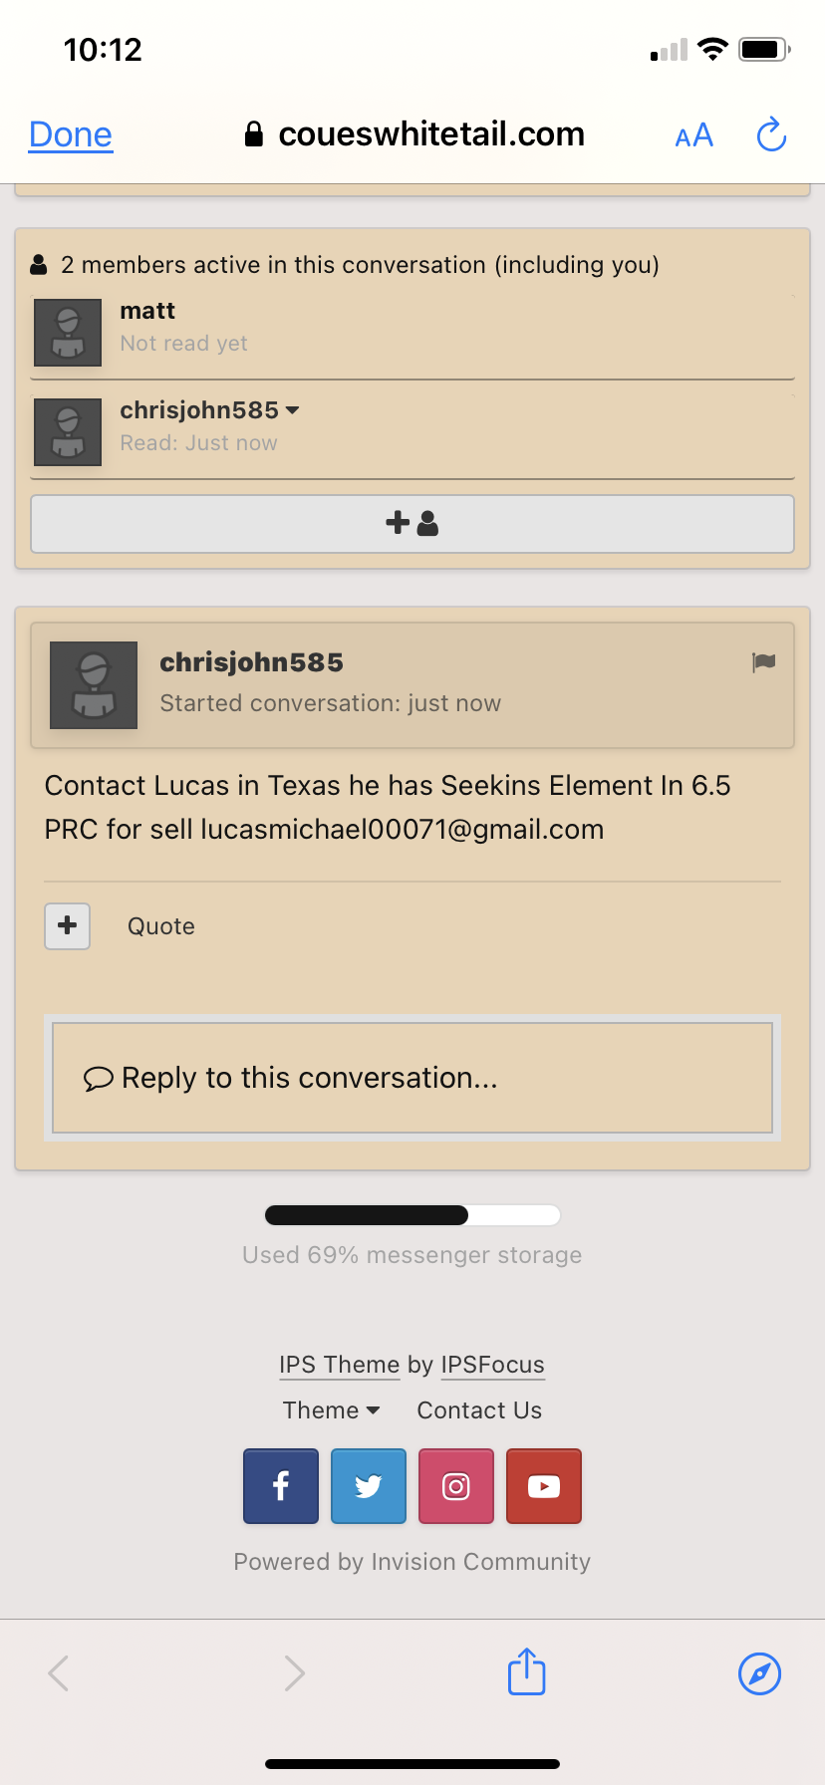The image size is (825, 1785).
Task: Open the YouTube social link
Action: point(544,1486)
